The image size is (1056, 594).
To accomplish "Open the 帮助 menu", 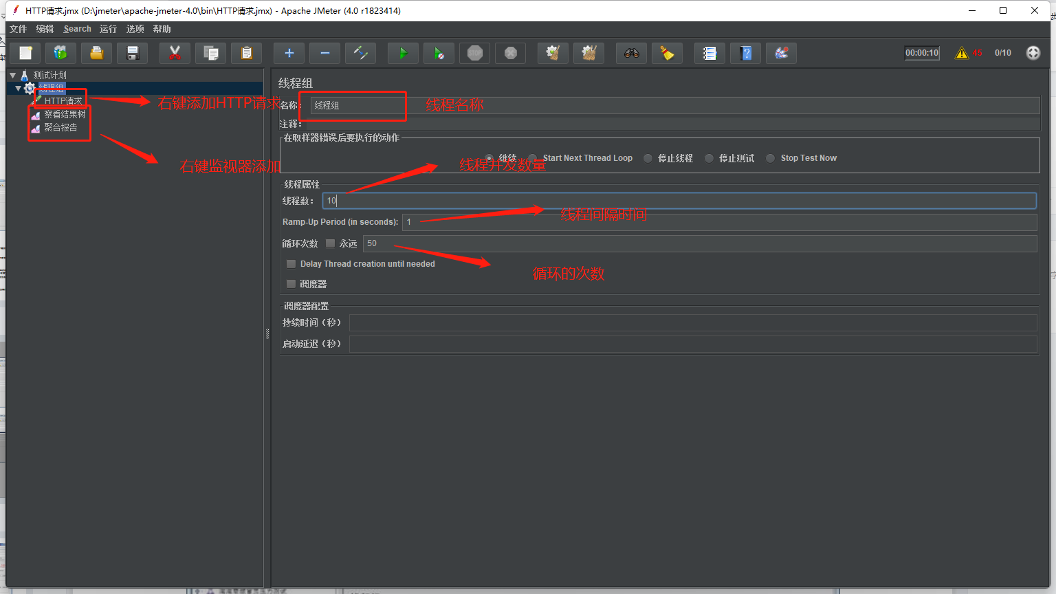I will point(162,29).
